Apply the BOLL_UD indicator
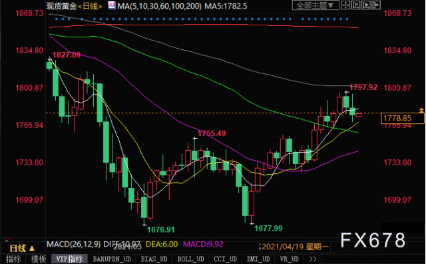 click(x=190, y=259)
